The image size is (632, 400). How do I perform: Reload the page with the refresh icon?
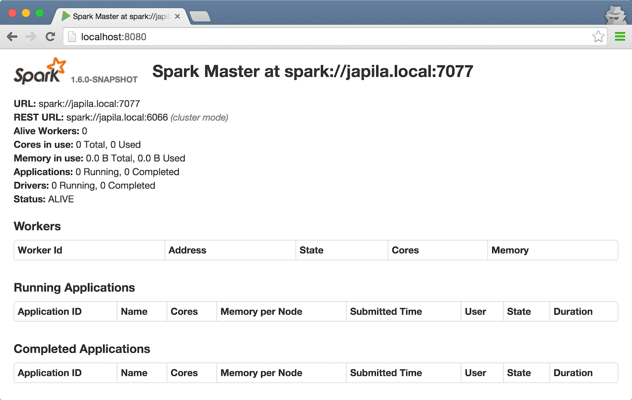[50, 37]
